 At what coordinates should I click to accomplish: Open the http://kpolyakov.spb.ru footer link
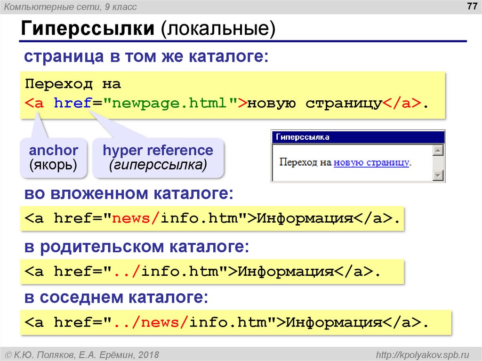point(423,354)
